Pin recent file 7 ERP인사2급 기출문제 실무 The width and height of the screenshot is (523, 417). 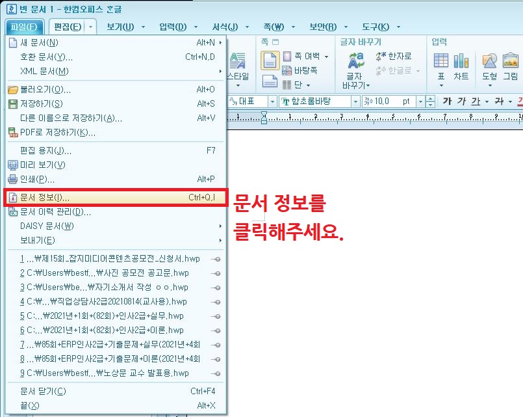(x=216, y=345)
